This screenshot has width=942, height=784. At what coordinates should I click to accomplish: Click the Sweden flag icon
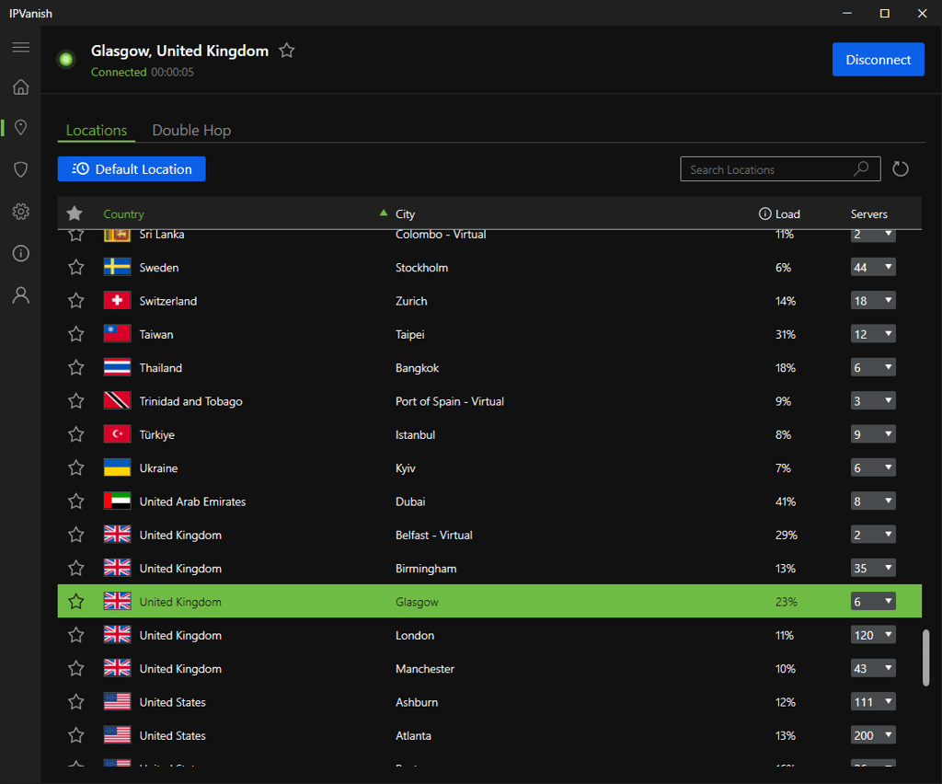[117, 267]
